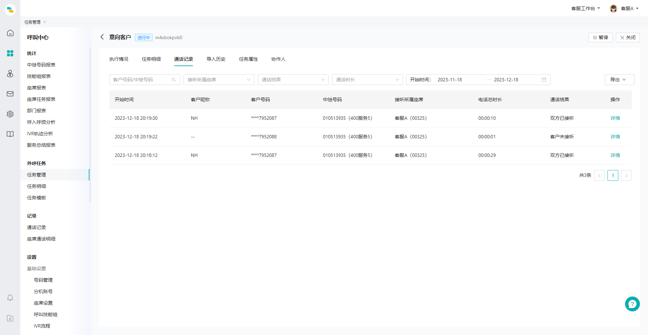The width and height of the screenshot is (648, 335).
Task: Open 详情 for the 20:18:12 call
Action: 615,155
